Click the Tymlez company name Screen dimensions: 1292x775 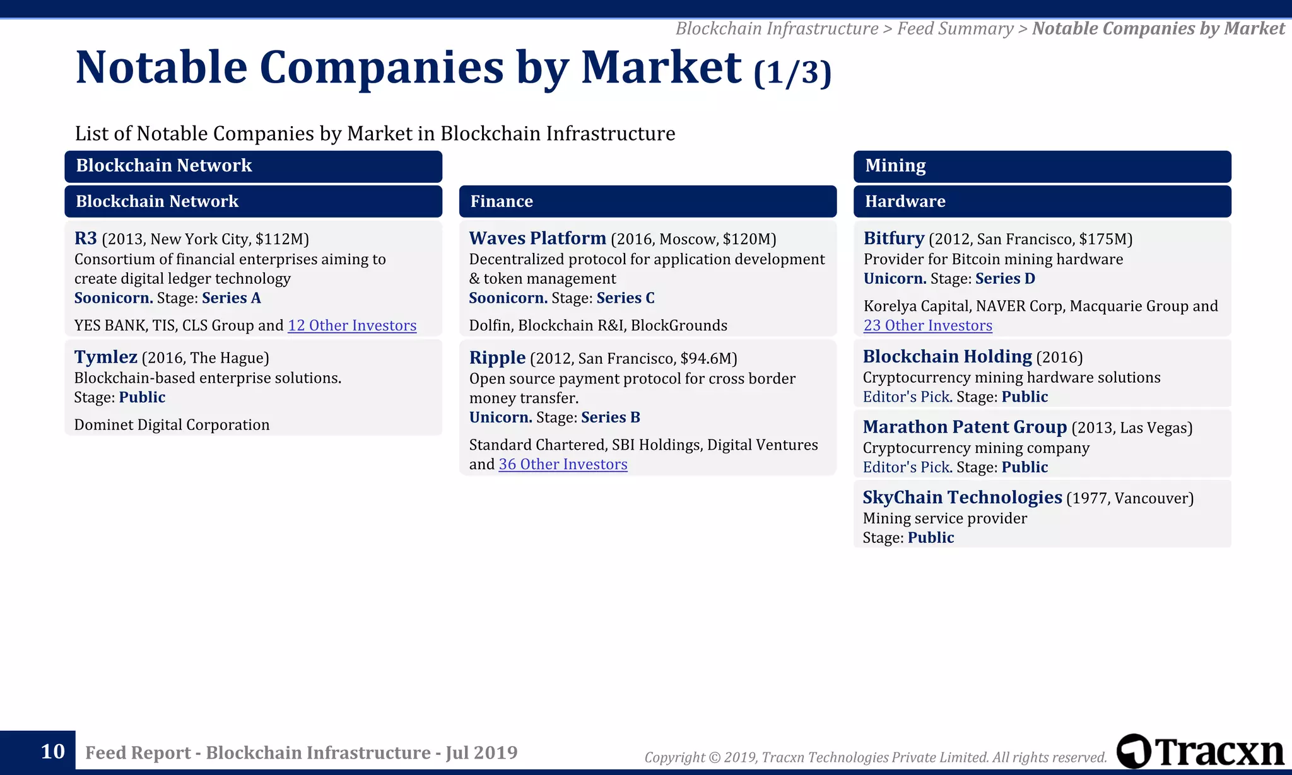pos(106,357)
